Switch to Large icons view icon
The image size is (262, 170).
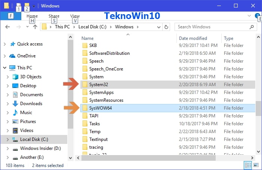point(256,165)
